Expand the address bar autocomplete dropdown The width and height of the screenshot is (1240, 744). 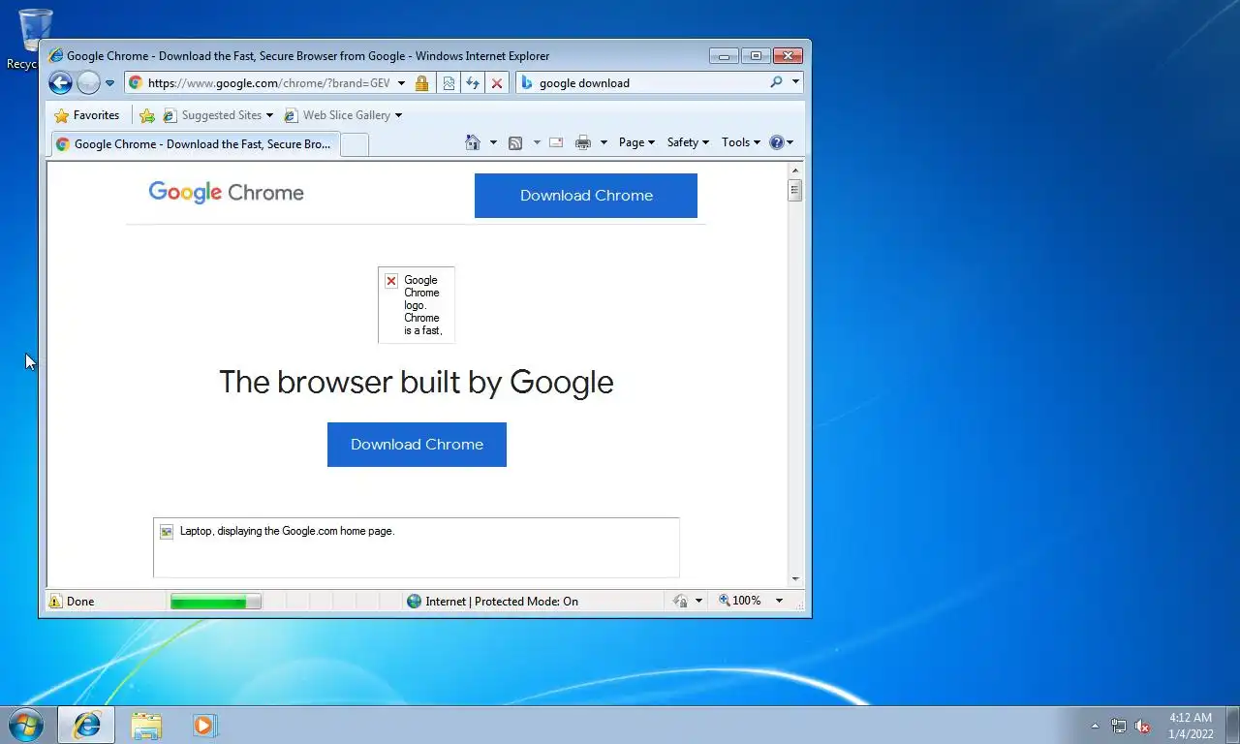[401, 83]
